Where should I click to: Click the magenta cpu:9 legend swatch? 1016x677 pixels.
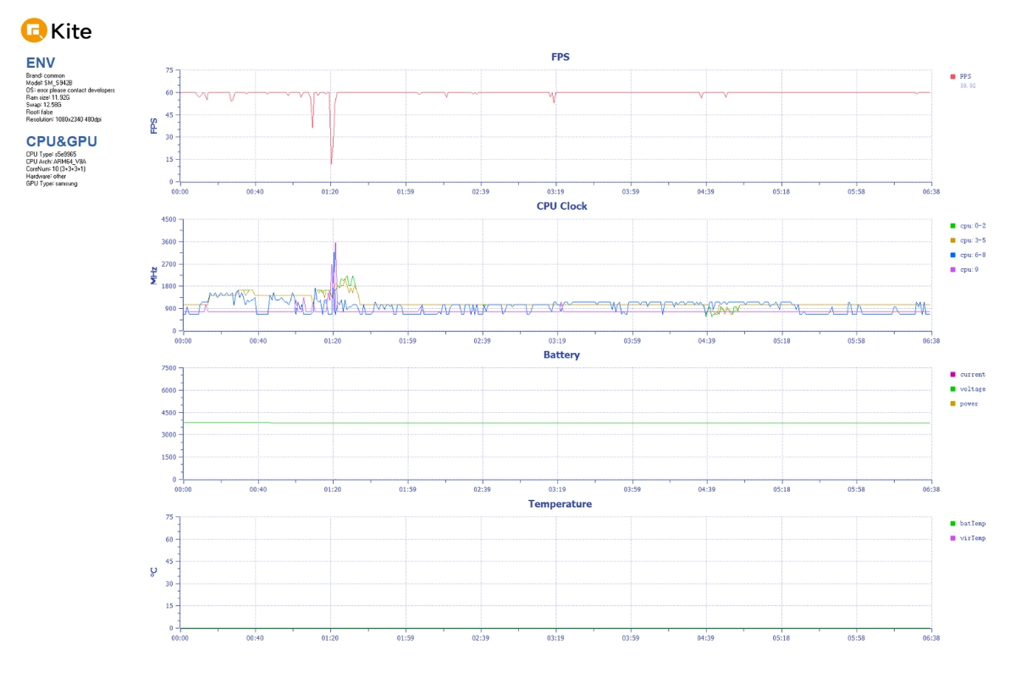[952, 269]
